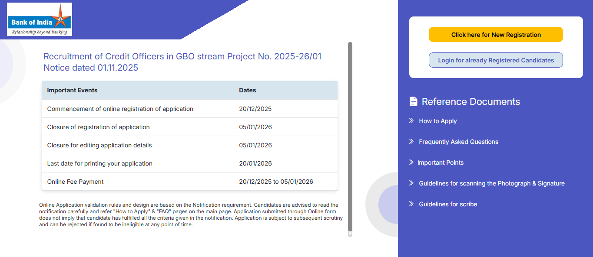This screenshot has width=593, height=257.
Task: Open the Frequently Asked Questions link
Action: [x=458, y=142]
